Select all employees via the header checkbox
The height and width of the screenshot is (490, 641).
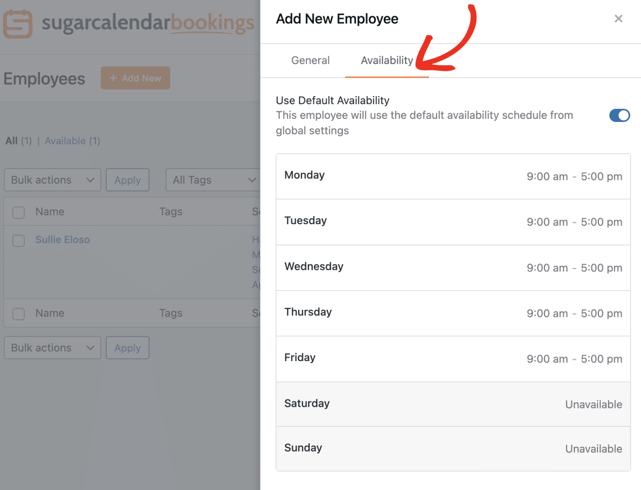pos(18,213)
